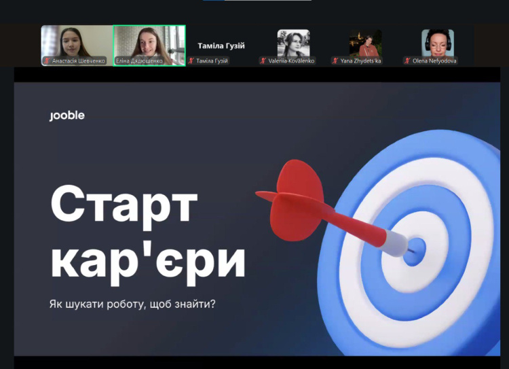Screen dimensions: 509x369
Task: Select Еліна Дядюшенко's active speaker video
Action: pos(149,46)
